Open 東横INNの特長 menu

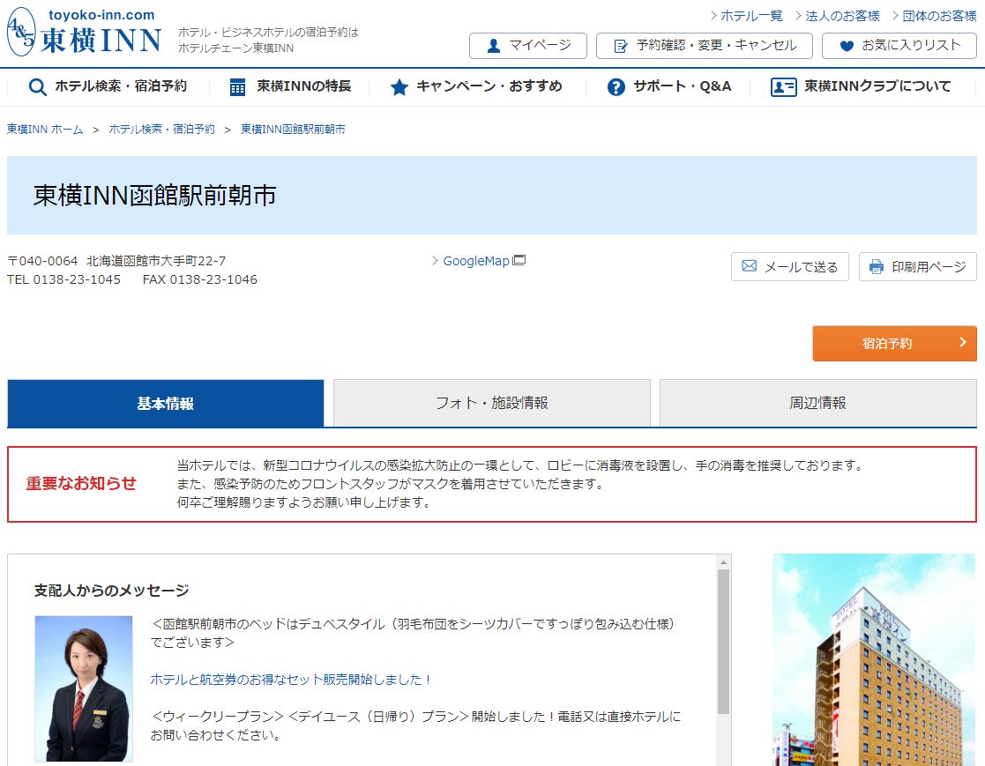[x=291, y=86]
